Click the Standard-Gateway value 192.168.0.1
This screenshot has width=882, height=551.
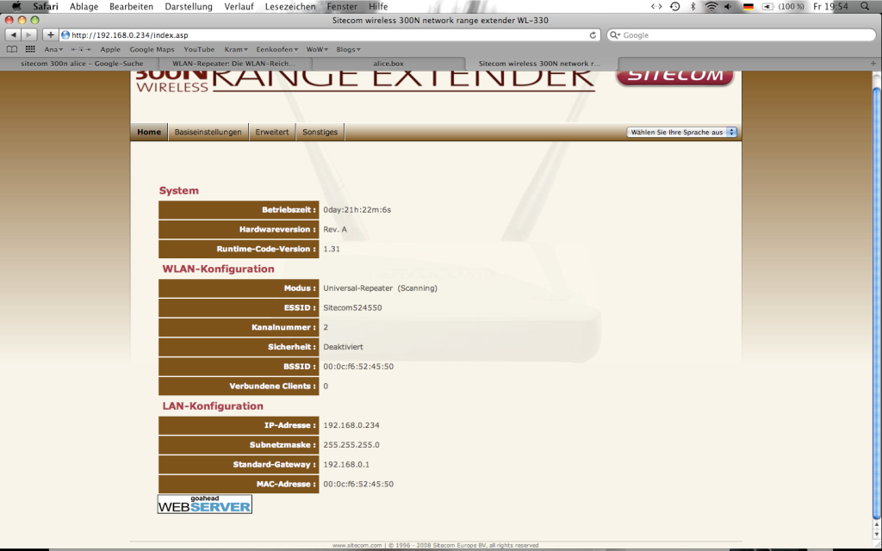coord(346,464)
